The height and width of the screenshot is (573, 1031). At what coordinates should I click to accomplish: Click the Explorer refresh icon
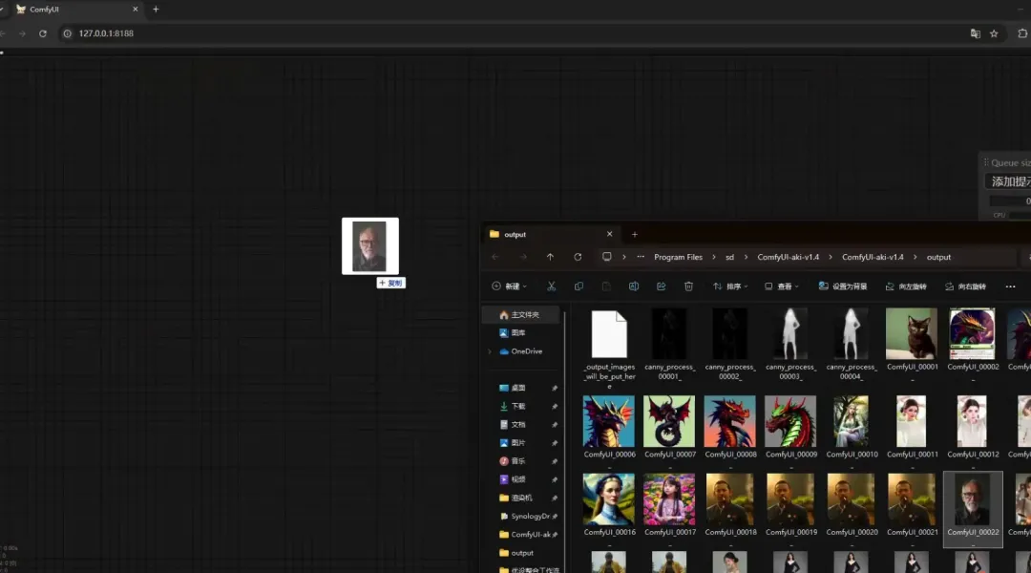pos(578,257)
